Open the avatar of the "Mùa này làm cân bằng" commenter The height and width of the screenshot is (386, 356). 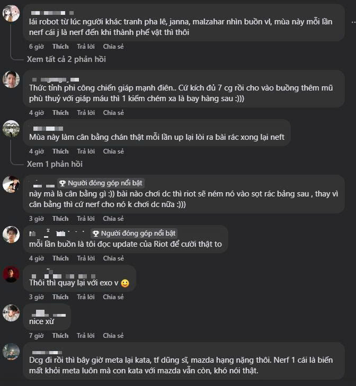(11, 129)
